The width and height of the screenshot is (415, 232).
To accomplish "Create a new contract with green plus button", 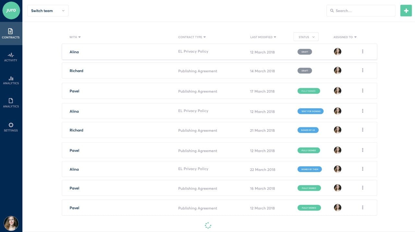I will point(406,10).
